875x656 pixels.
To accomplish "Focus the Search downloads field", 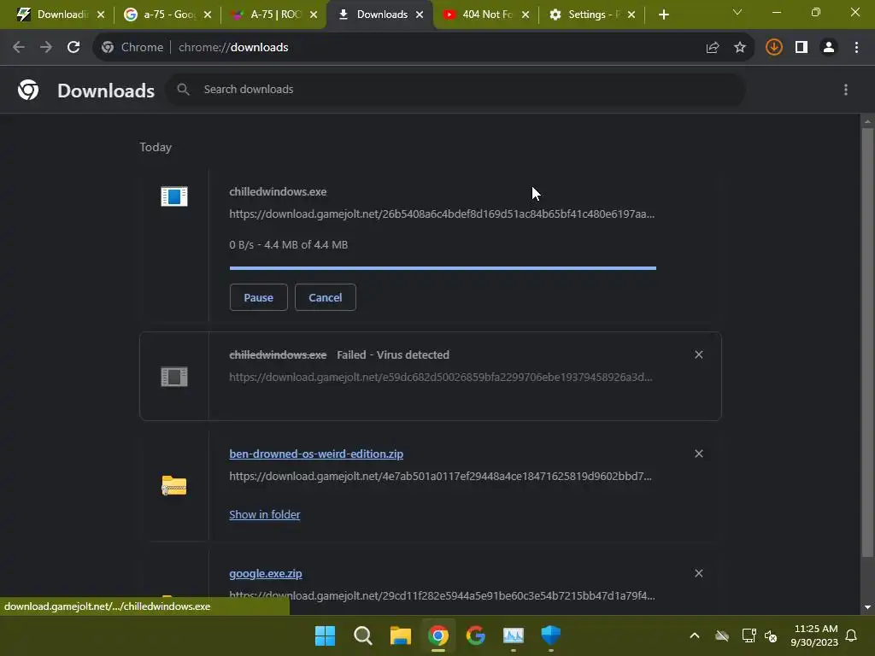I will tap(455, 89).
